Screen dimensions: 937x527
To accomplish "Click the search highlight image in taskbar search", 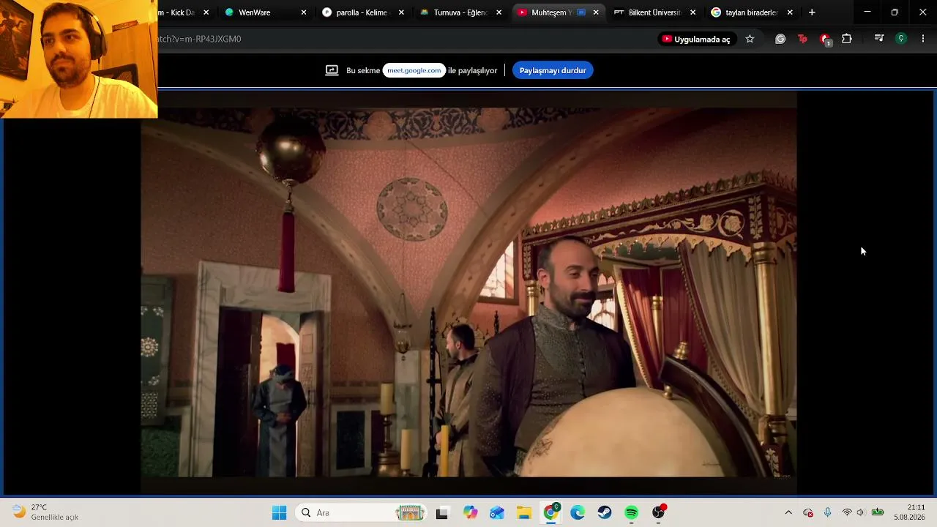I will point(410,513).
